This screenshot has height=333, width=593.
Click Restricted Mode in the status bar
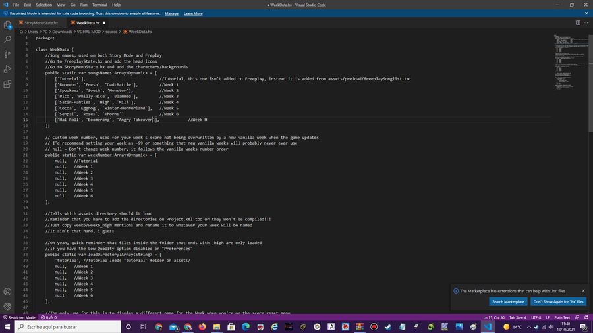[x=19, y=317]
